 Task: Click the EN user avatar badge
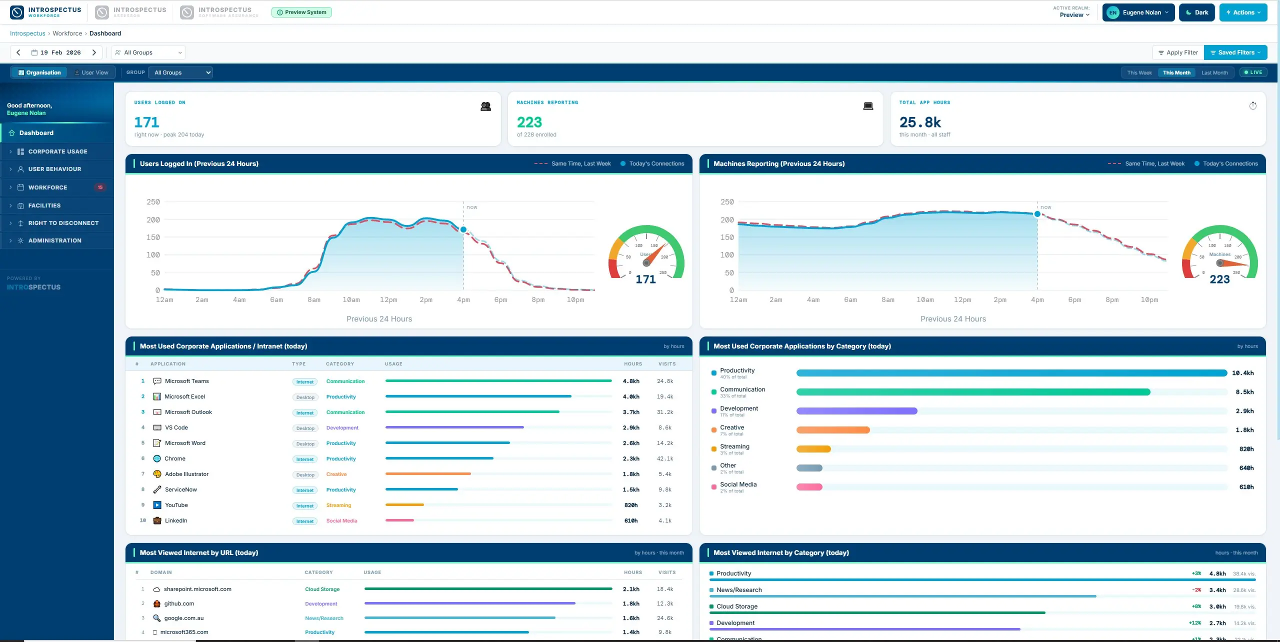click(1112, 12)
